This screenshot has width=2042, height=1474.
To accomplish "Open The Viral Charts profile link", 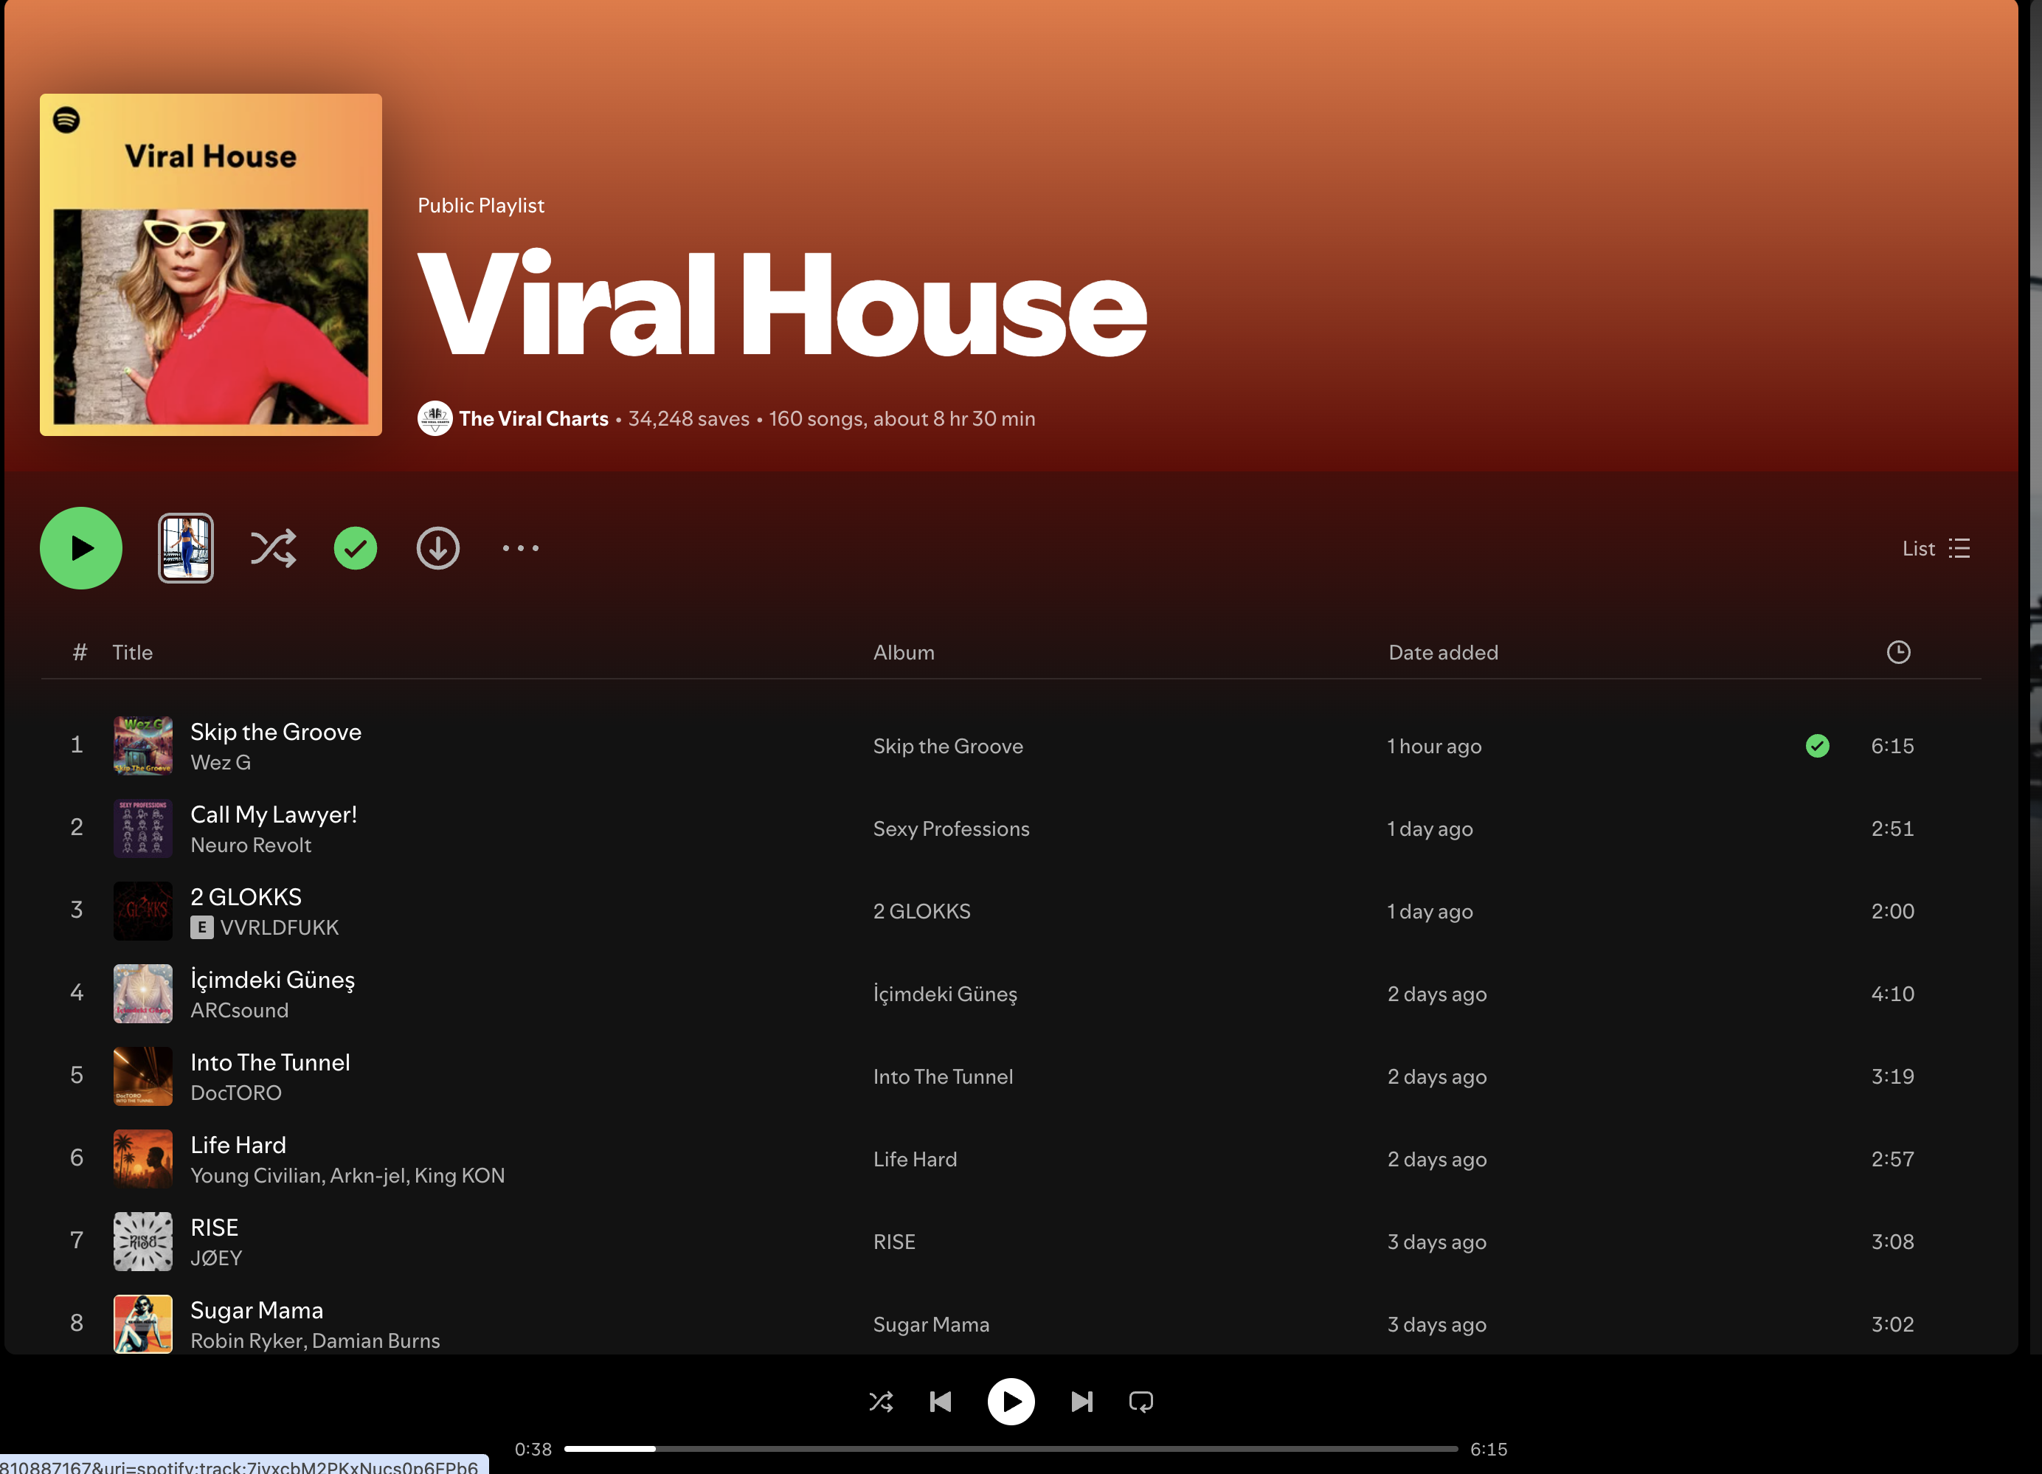I will click(533, 419).
